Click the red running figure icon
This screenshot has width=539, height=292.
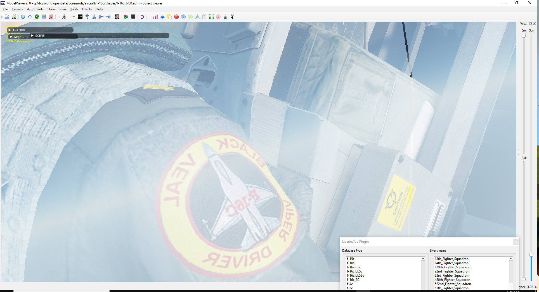point(51,17)
